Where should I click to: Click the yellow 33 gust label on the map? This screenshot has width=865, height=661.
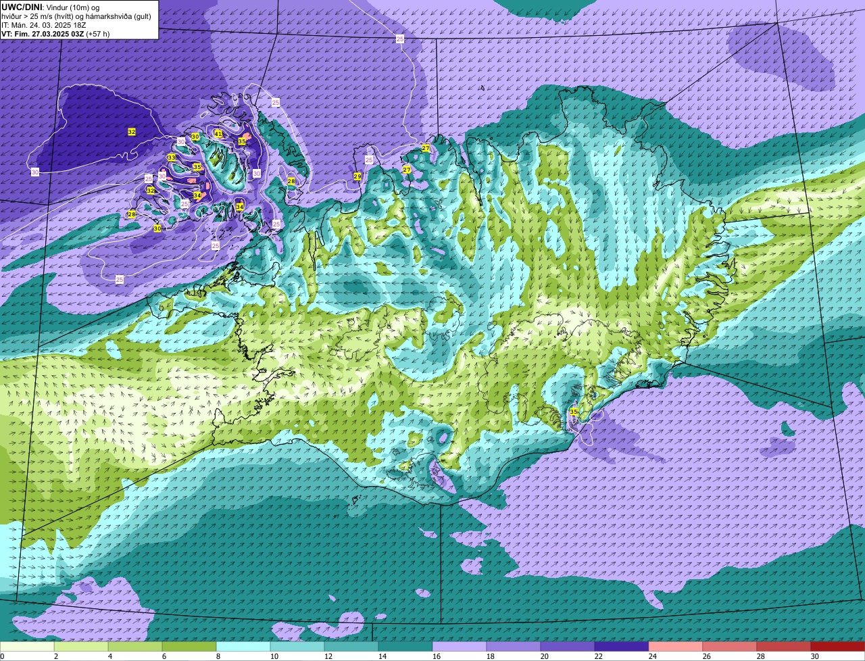(172, 157)
